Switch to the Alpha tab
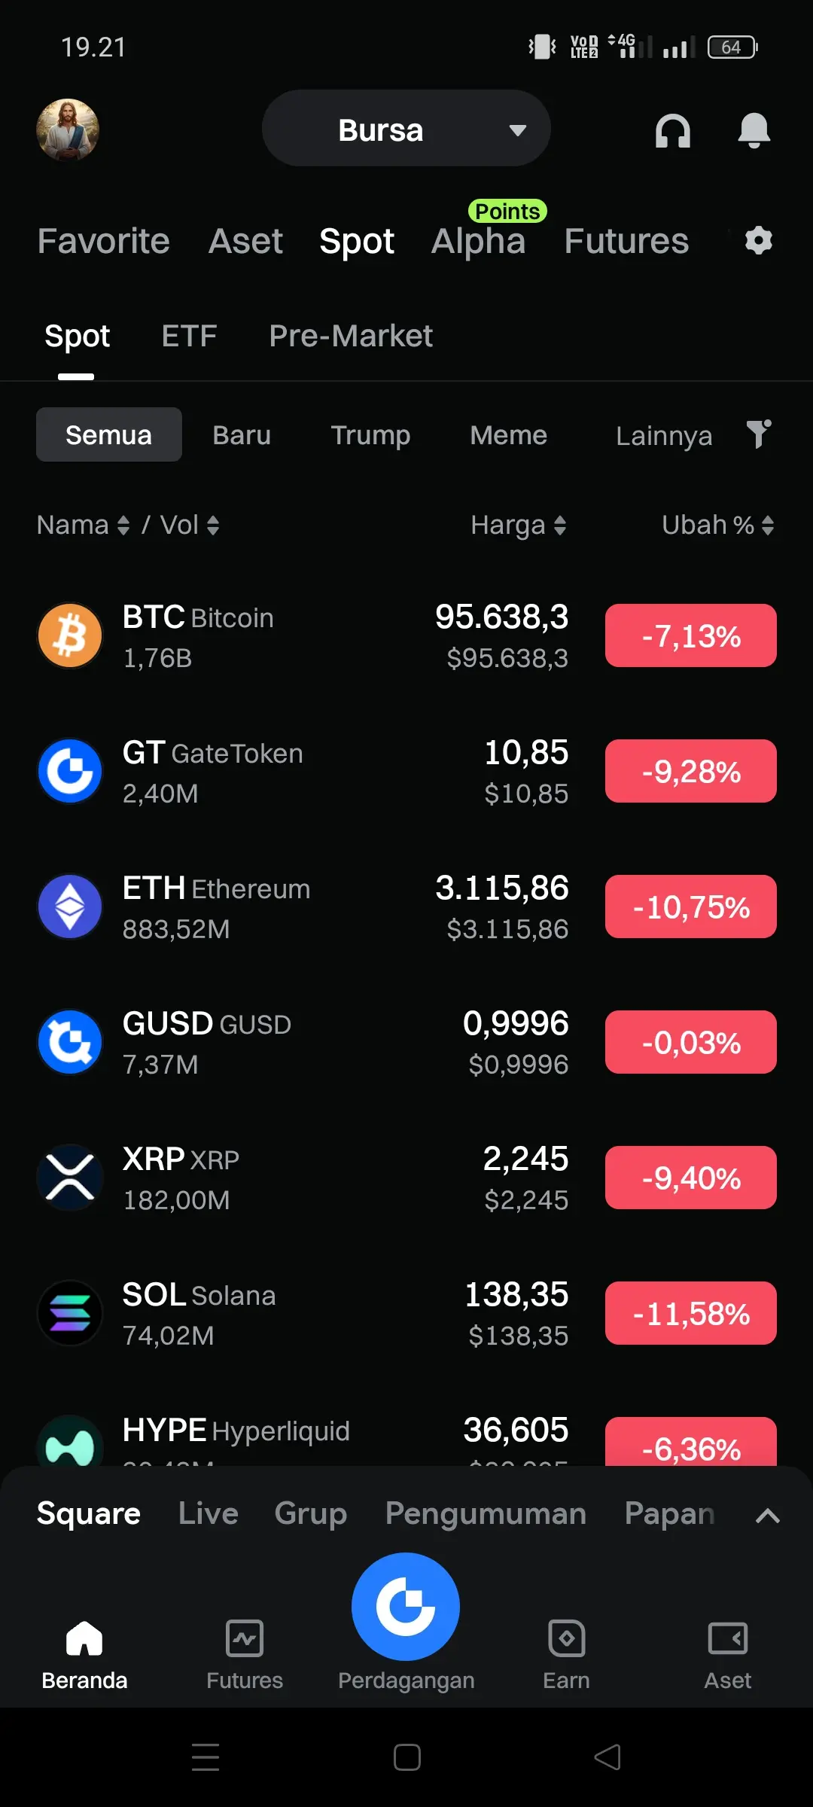 coord(478,241)
